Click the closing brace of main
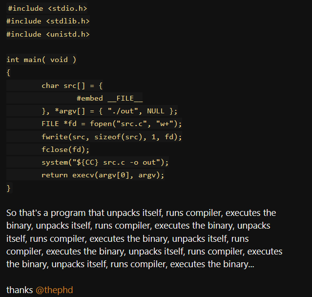The height and width of the screenshot is (297, 312). [x=9, y=188]
